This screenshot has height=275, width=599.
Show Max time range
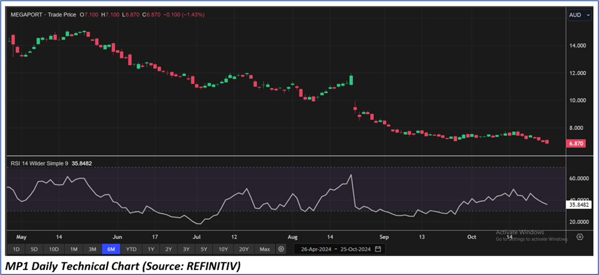coord(264,249)
